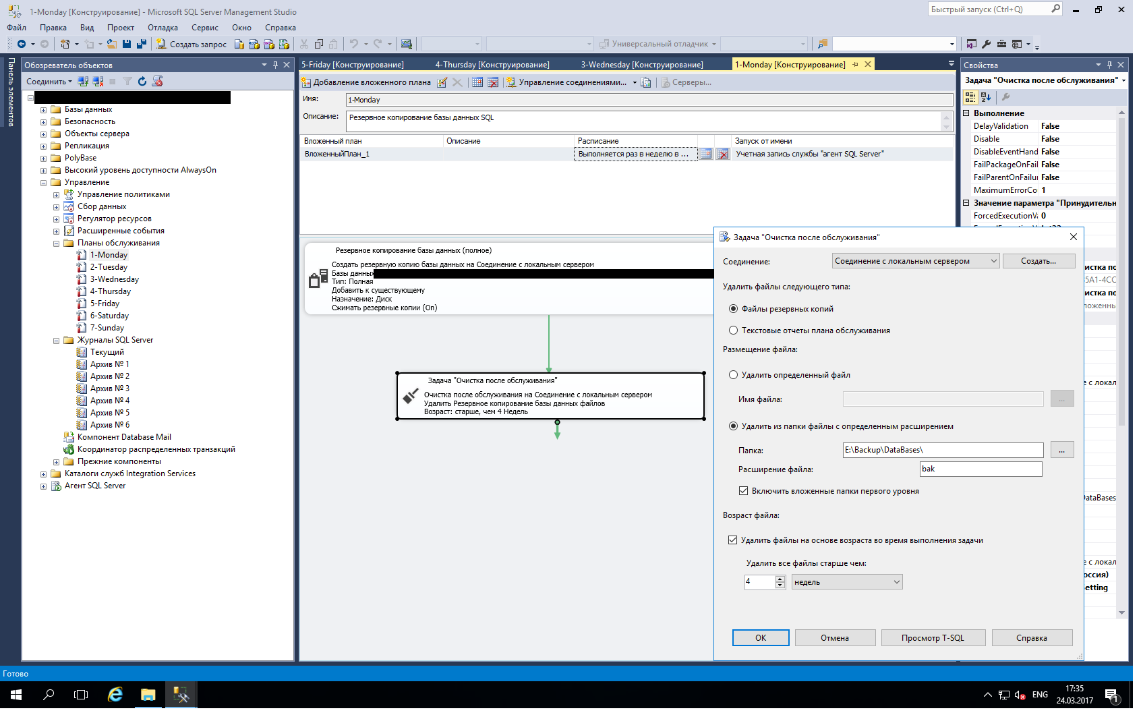Select Удалить из папки файлы radio option
Image resolution: width=1141 pixels, height=719 pixels.
(x=734, y=426)
